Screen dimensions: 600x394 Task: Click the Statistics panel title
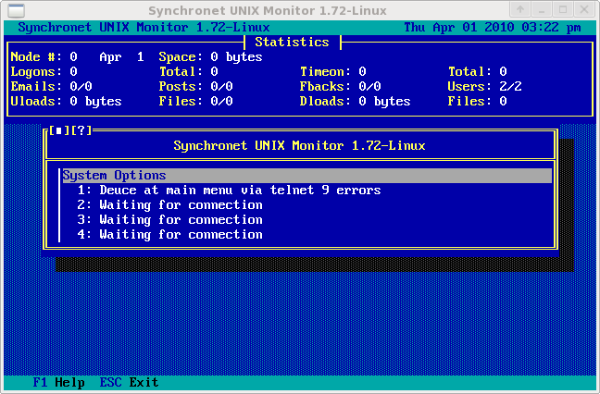coord(292,42)
